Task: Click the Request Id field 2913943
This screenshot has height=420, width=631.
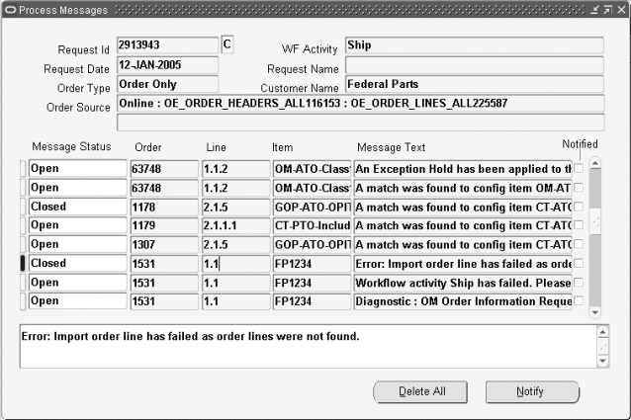Action: [x=167, y=45]
